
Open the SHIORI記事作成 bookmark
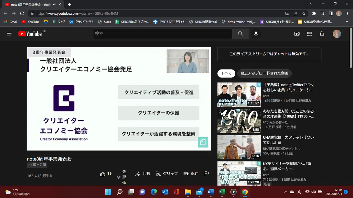pyautogui.click(x=203, y=22)
